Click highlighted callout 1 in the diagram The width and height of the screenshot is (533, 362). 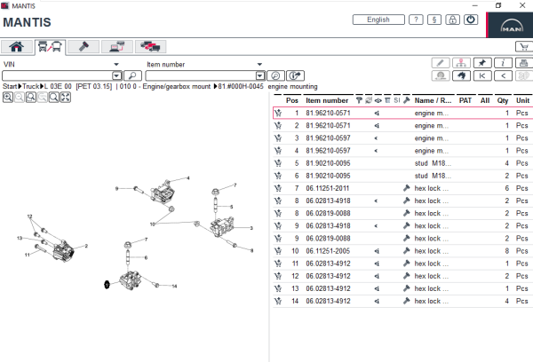[x=107, y=285]
